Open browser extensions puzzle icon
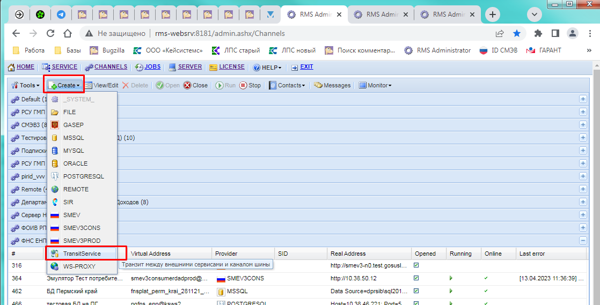Image resolution: width=600 pixels, height=305 pixels. pos(538,34)
